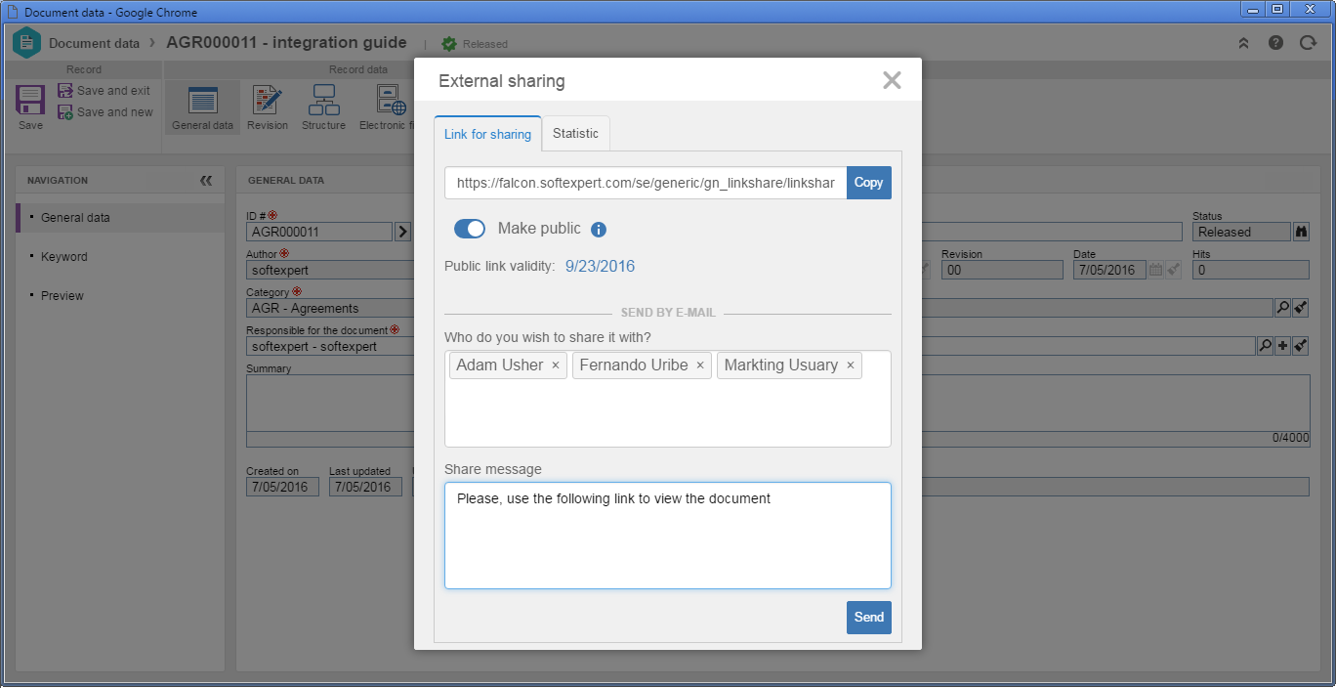Toggle the Make public switch

(x=470, y=229)
